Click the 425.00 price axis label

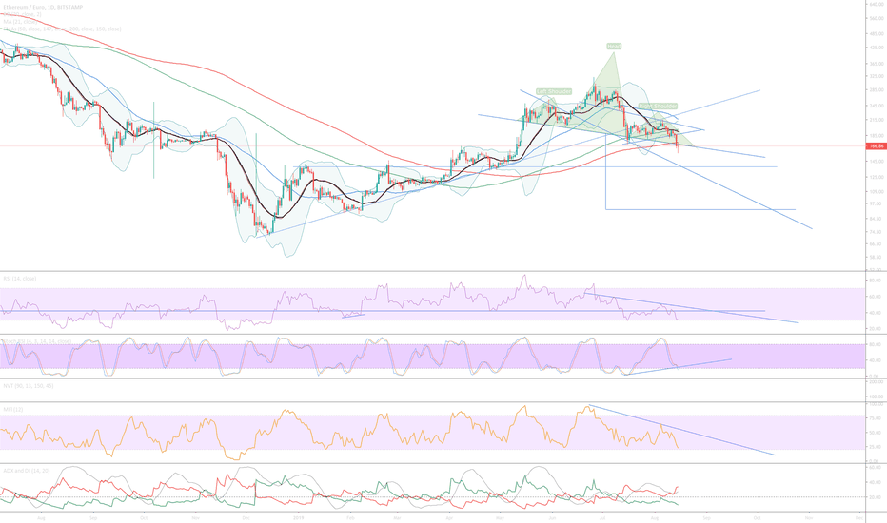pyautogui.click(x=877, y=48)
